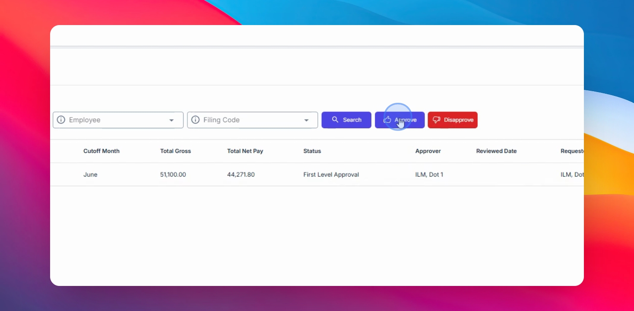This screenshot has height=311, width=634.
Task: Sort by Cutoff Month column header
Action: 101,151
